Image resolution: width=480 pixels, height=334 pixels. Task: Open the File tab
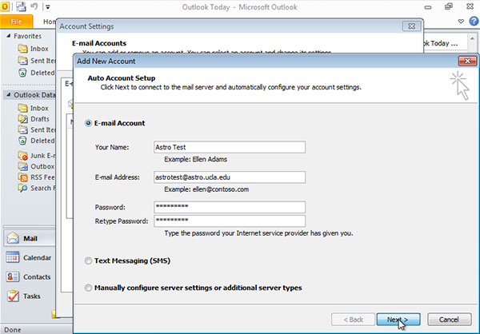[x=16, y=22]
